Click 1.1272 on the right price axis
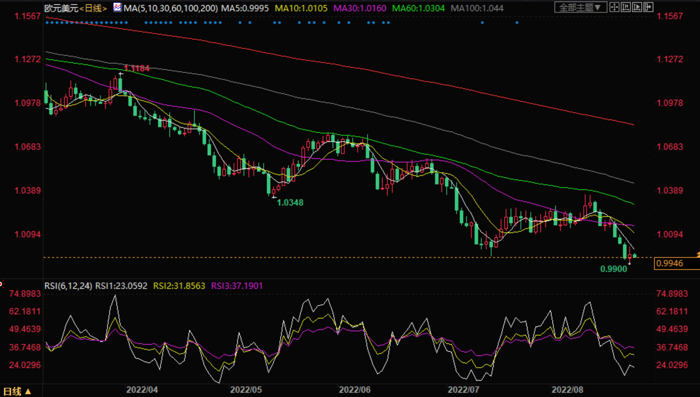The width and height of the screenshot is (700, 397). (670, 59)
